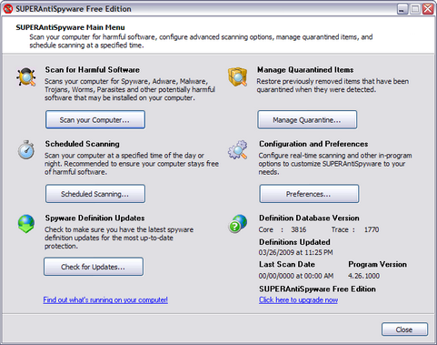The image size is (437, 345).
Task: Click the bug magnifier scan icon
Action: 26,76
